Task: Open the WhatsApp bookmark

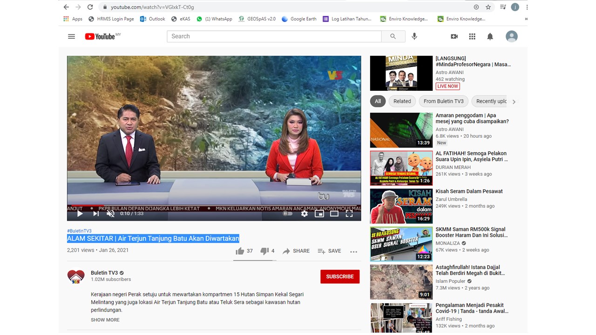Action: pyautogui.click(x=214, y=19)
